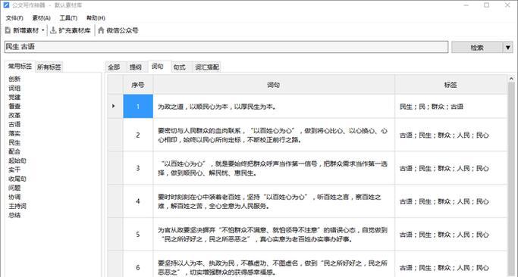
Task: Select the 主持词 tag
Action: [17, 206]
